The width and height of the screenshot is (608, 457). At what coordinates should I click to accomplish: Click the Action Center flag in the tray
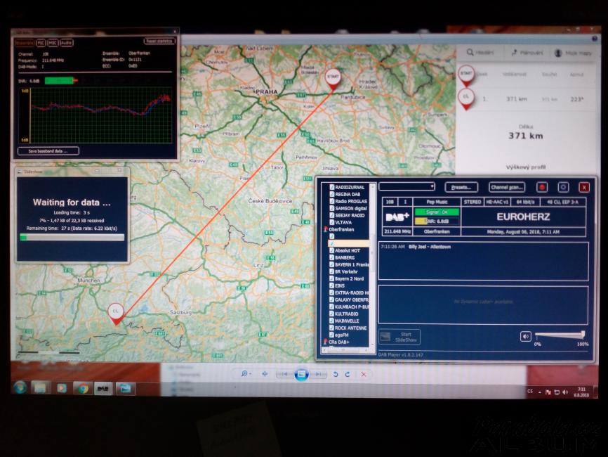click(x=548, y=392)
